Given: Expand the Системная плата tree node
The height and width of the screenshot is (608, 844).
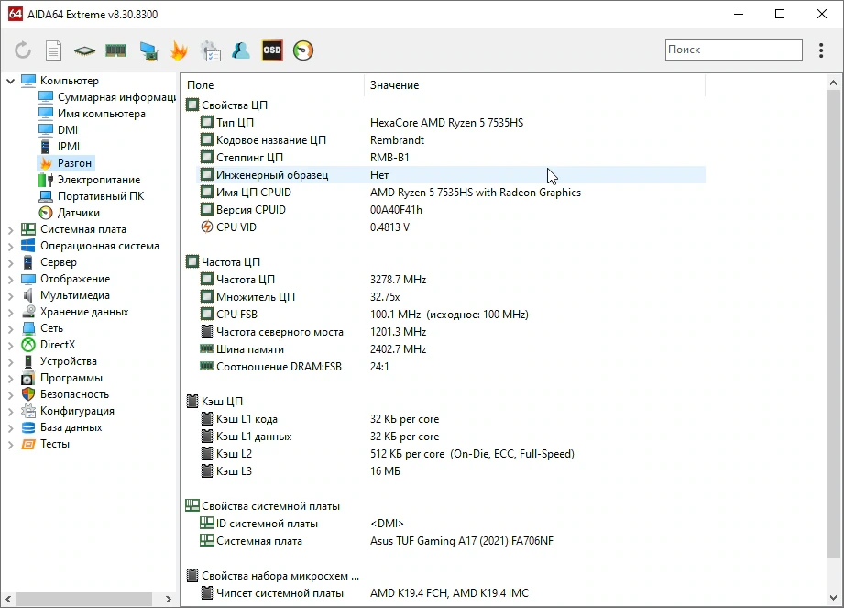Looking at the screenshot, I should click(x=10, y=230).
